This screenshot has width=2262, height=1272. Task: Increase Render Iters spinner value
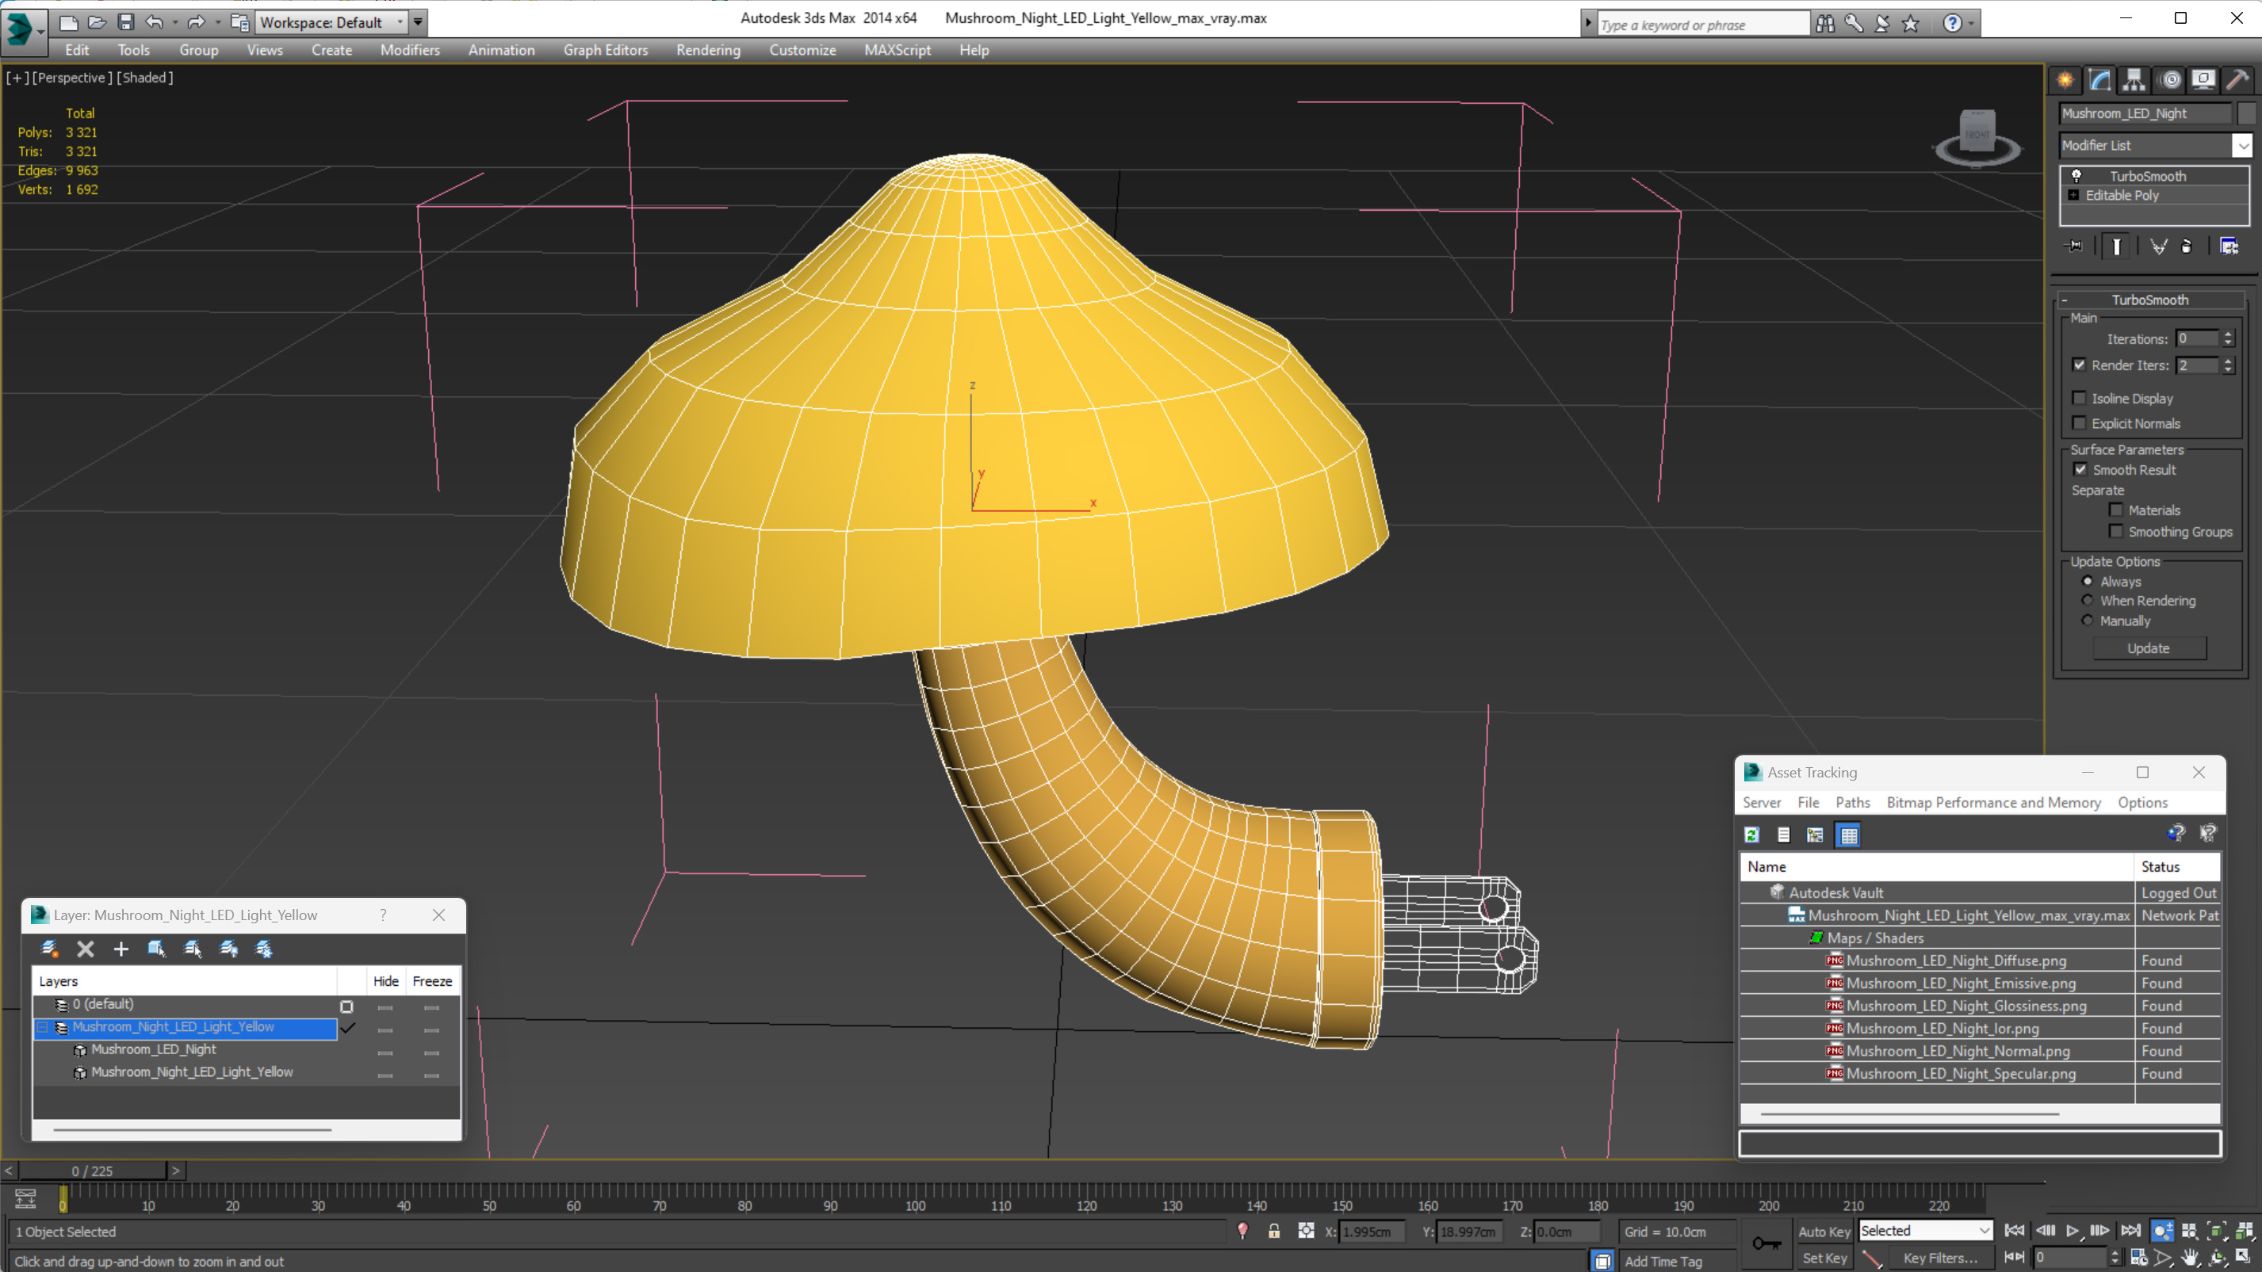pyautogui.click(x=2228, y=361)
